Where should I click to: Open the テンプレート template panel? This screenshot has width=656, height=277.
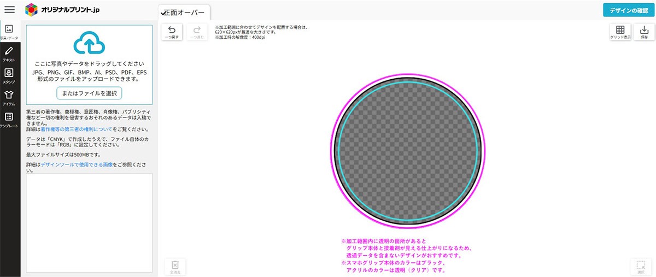click(x=9, y=120)
